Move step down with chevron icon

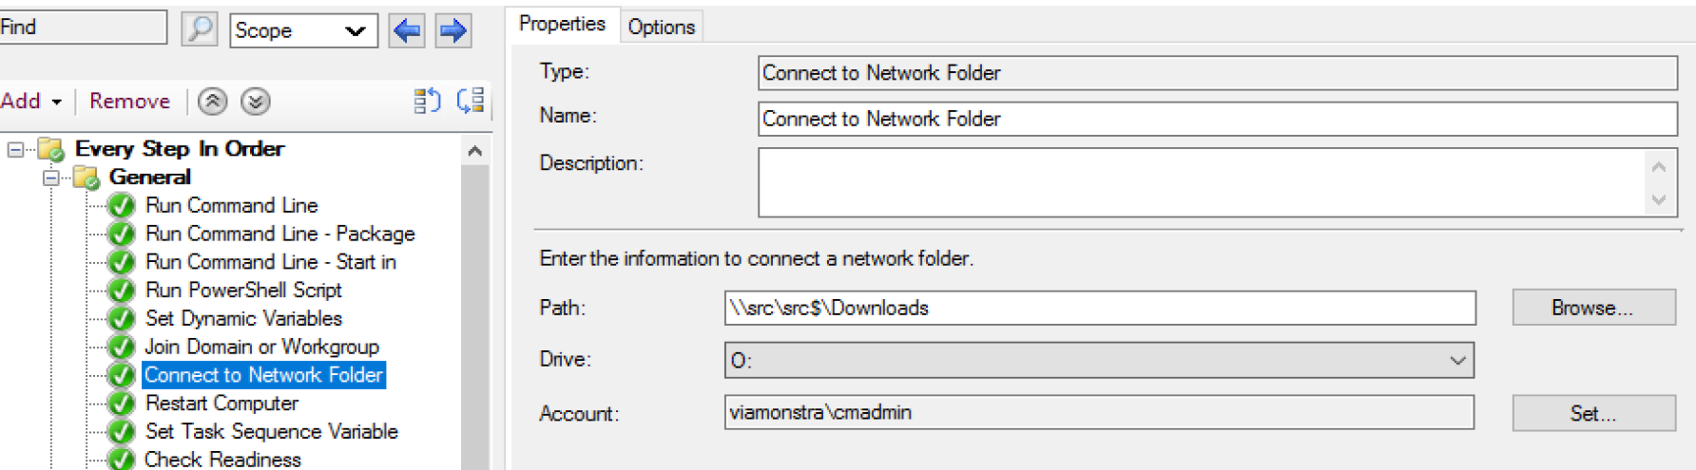pyautogui.click(x=255, y=102)
